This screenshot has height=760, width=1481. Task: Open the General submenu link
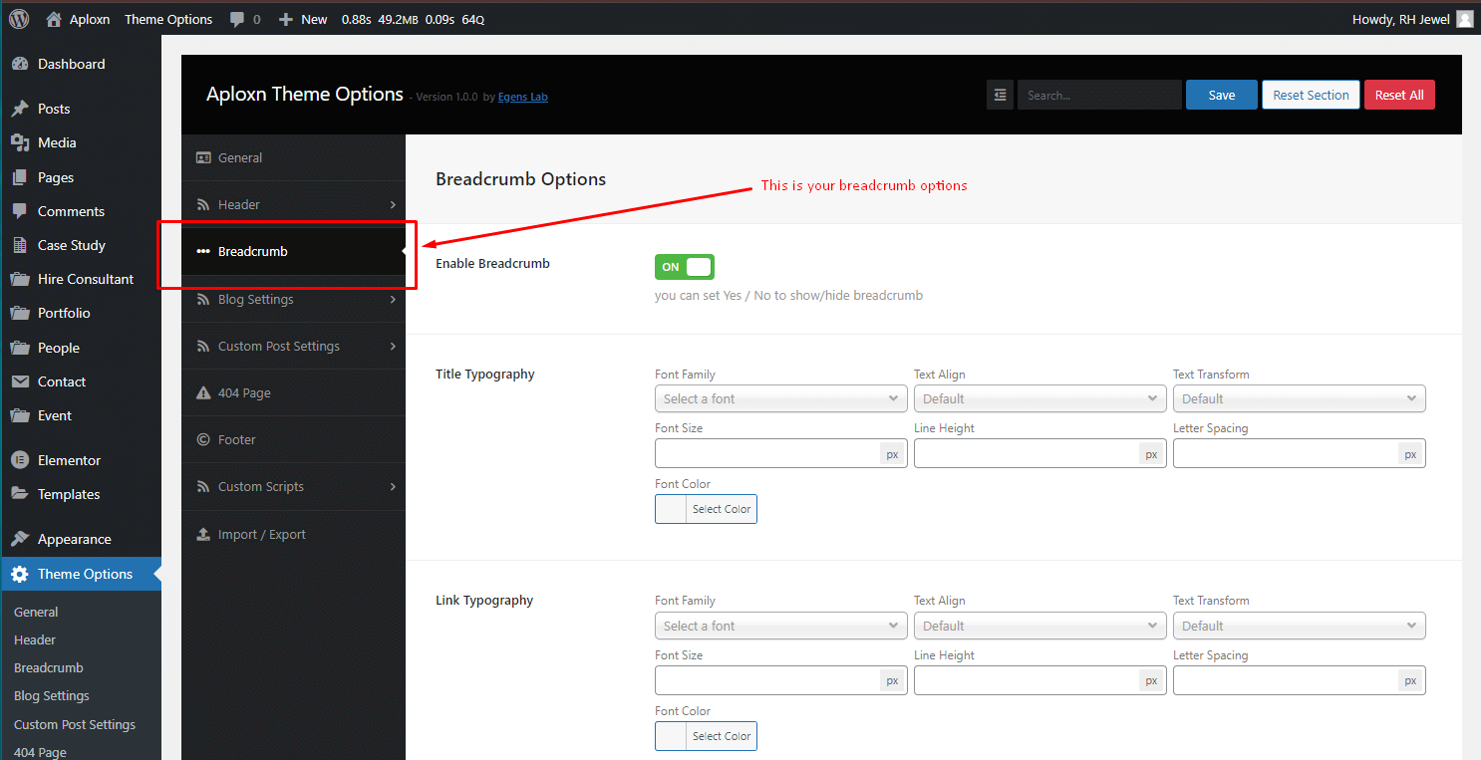tap(36, 612)
